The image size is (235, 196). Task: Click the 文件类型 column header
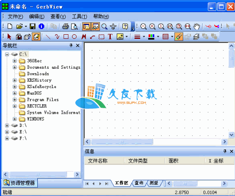145,161
